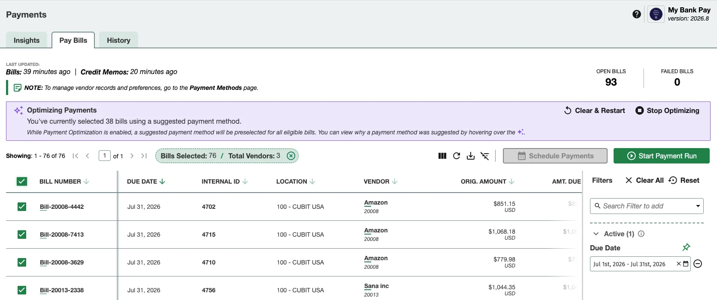Toggle the select-all bills checkbox
717x300 pixels.
22,181
